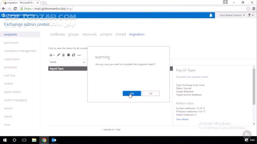Screen dimensions: 257x144
Task: Switch to the mailboxes tab
Action: click(x=58, y=34)
